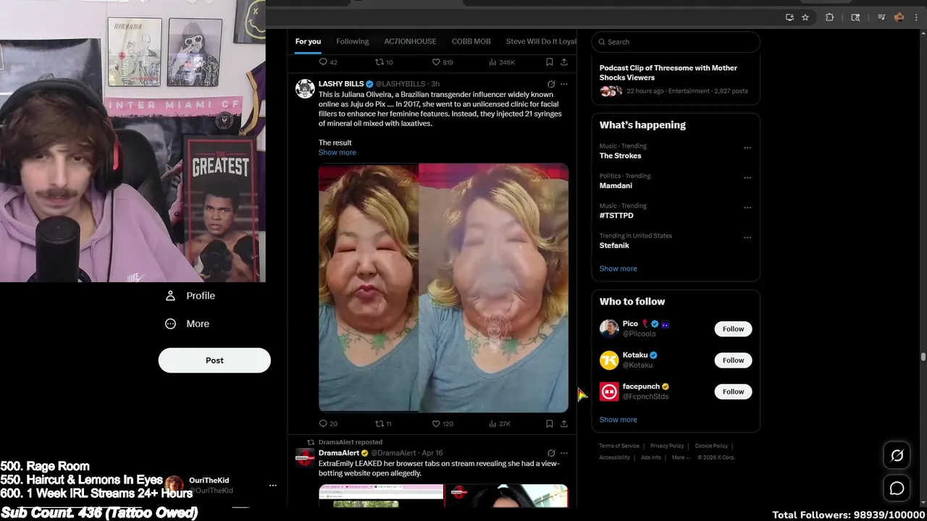Open the Terms of Service link
Image resolution: width=927 pixels, height=521 pixels.
[x=619, y=446]
